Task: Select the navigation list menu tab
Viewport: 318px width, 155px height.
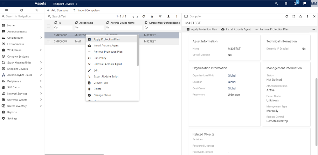Action: [x=6, y=10]
